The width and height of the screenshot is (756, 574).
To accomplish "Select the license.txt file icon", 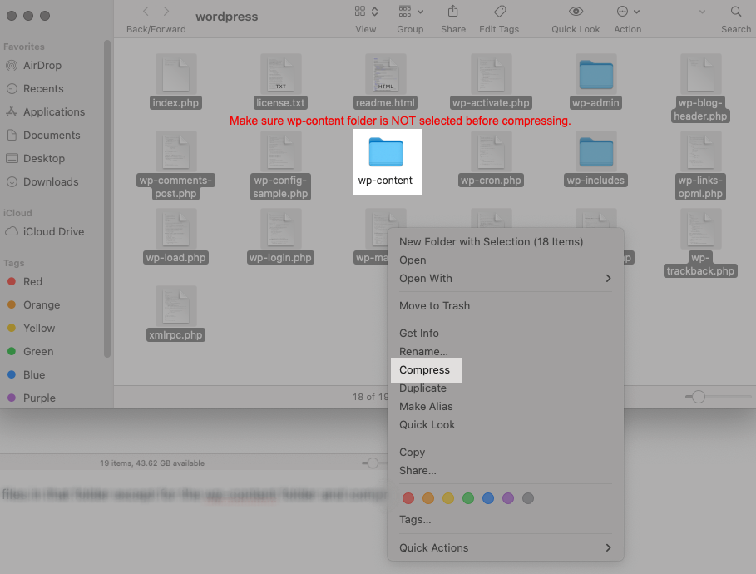I will (x=280, y=74).
